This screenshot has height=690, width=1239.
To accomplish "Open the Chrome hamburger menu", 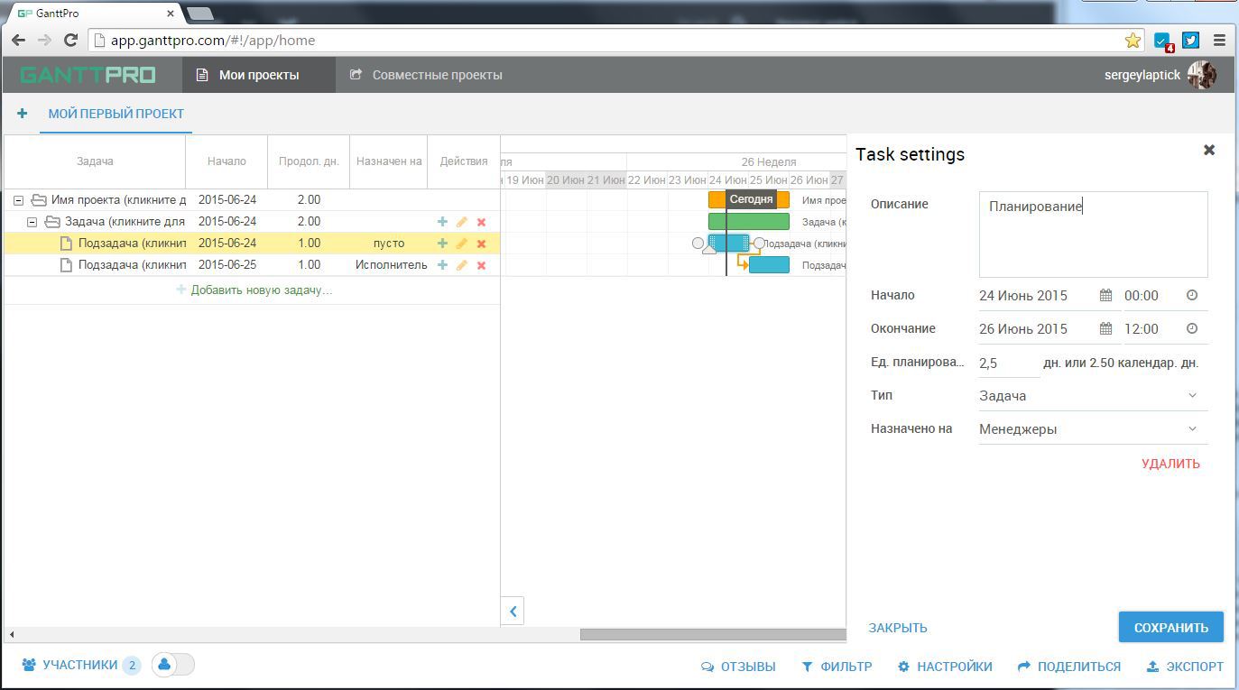I will (x=1219, y=40).
